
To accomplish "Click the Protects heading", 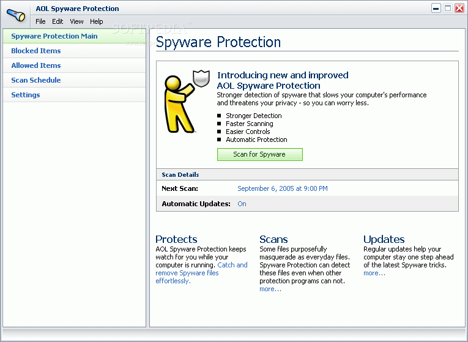I will pos(176,239).
